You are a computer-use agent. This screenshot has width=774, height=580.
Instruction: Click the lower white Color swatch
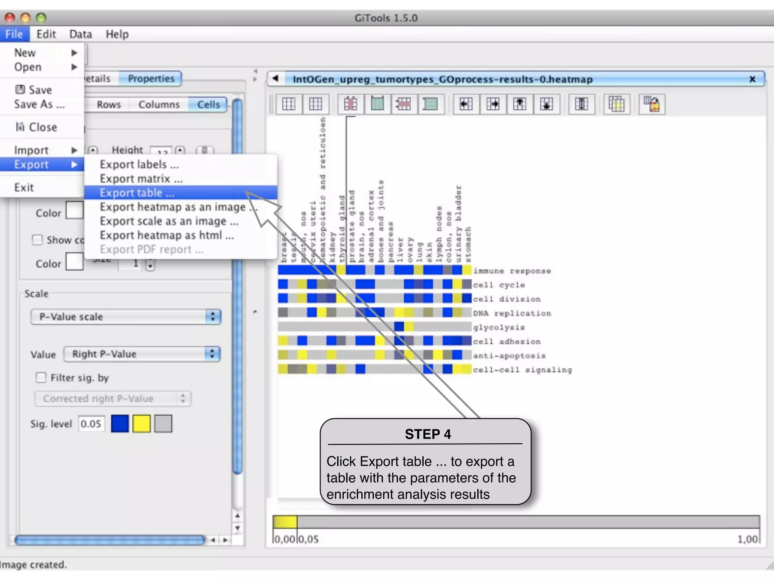pyautogui.click(x=74, y=261)
